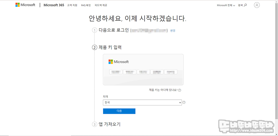Click the first product key field
Image resolution: width=278 pixels, height=136 pixels.
pyautogui.click(x=116, y=72)
